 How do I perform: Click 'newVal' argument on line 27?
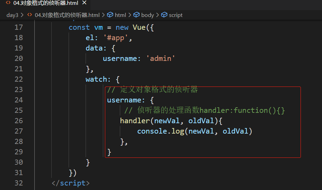[x=201, y=131]
